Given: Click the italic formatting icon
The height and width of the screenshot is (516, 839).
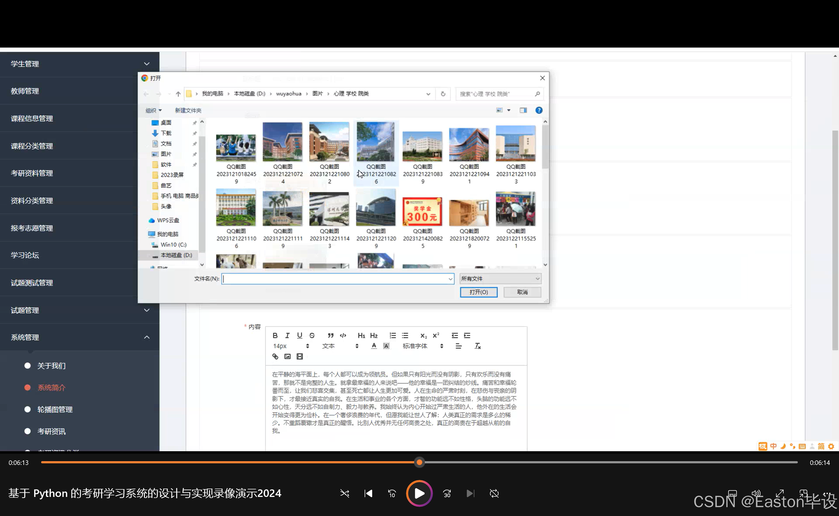Looking at the screenshot, I should 287,335.
